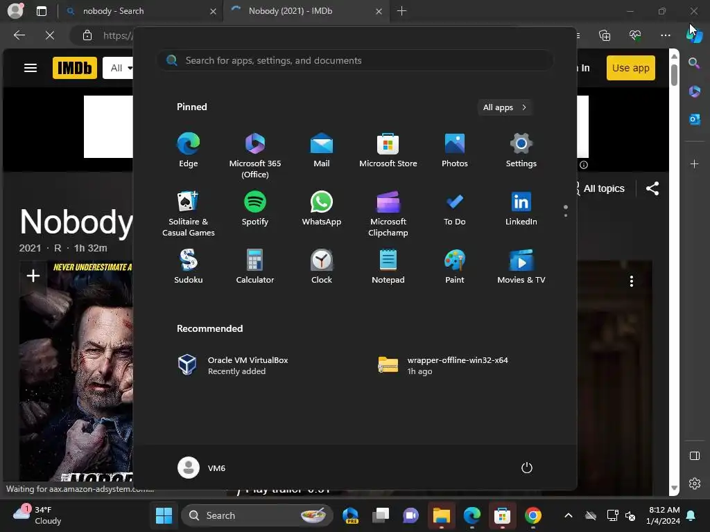This screenshot has height=532, width=710.
Task: Open LinkedIn pinned app
Action: (x=521, y=209)
